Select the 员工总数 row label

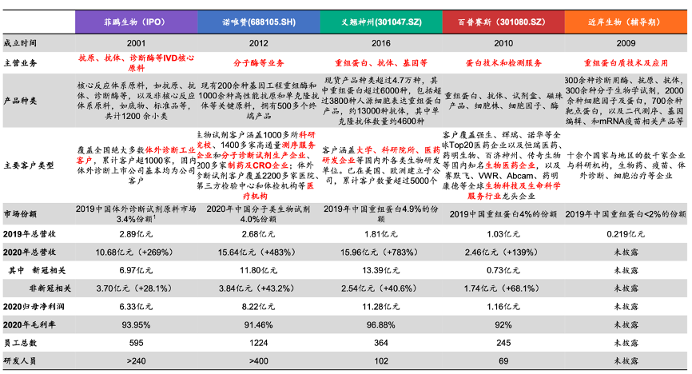pyautogui.click(x=21, y=342)
